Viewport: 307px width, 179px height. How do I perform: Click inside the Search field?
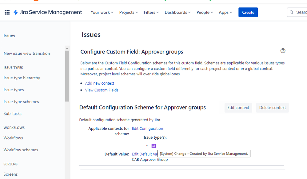click(301, 12)
